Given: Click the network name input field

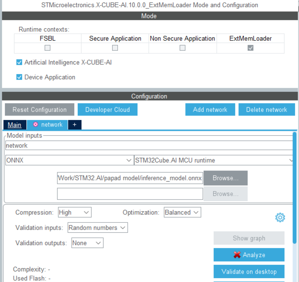Looking at the screenshot, I should coord(149,146).
